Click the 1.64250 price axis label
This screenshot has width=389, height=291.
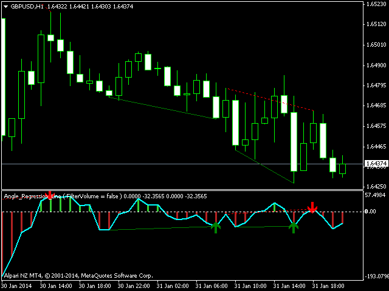coord(376,187)
